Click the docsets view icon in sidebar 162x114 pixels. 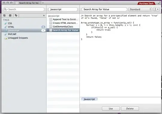click(4, 16)
